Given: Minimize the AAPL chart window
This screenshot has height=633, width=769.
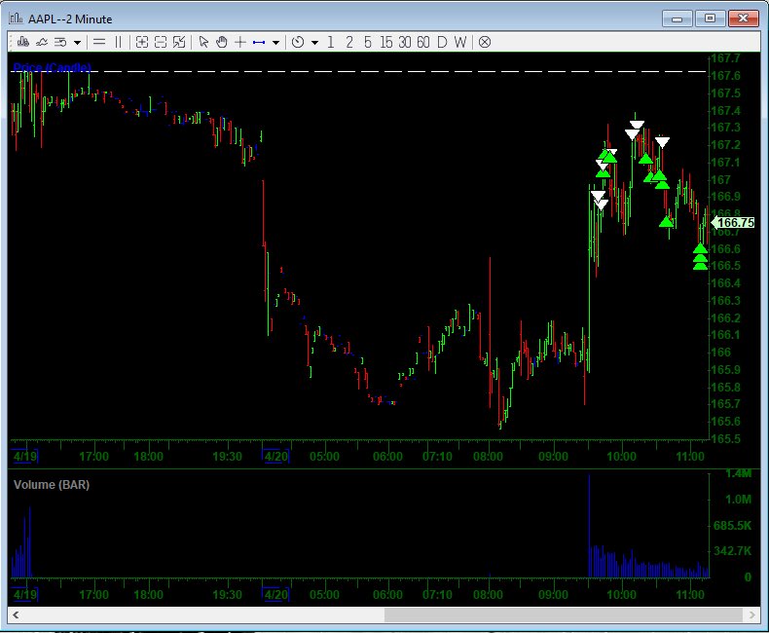Looking at the screenshot, I should [677, 19].
